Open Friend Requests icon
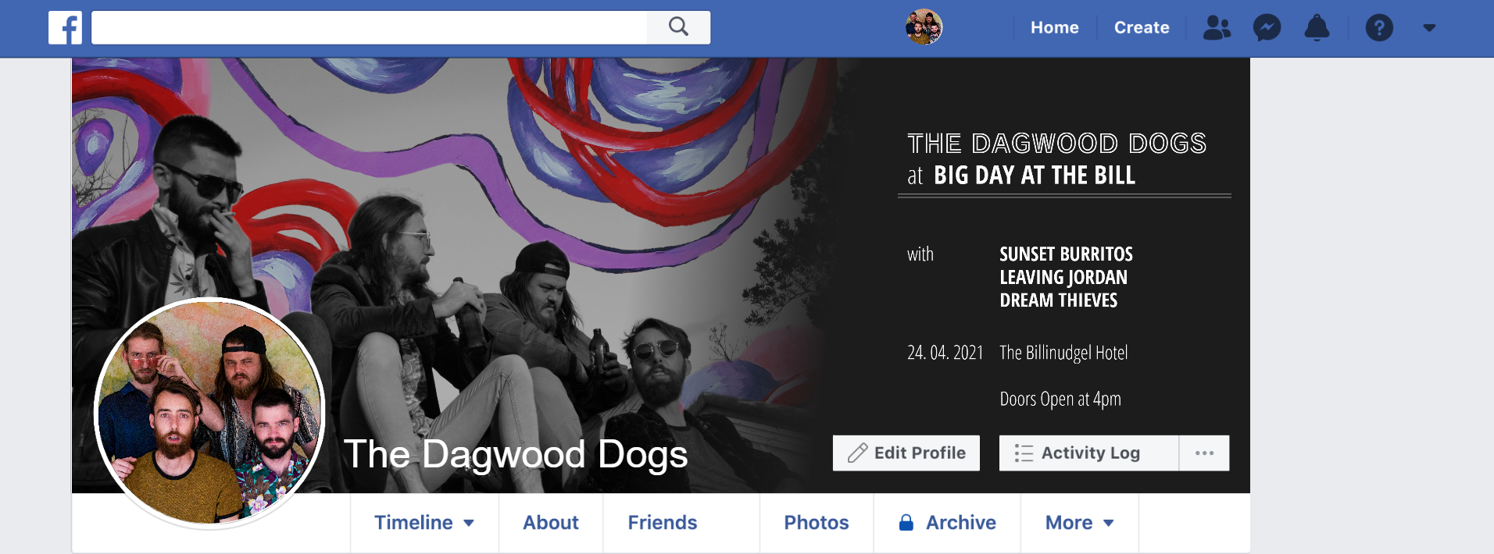This screenshot has height=554, width=1494. tap(1217, 28)
